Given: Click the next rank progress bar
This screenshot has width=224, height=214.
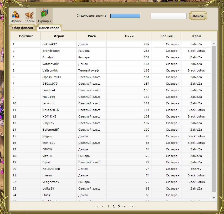Looking at the screenshot, I should point(125,16).
